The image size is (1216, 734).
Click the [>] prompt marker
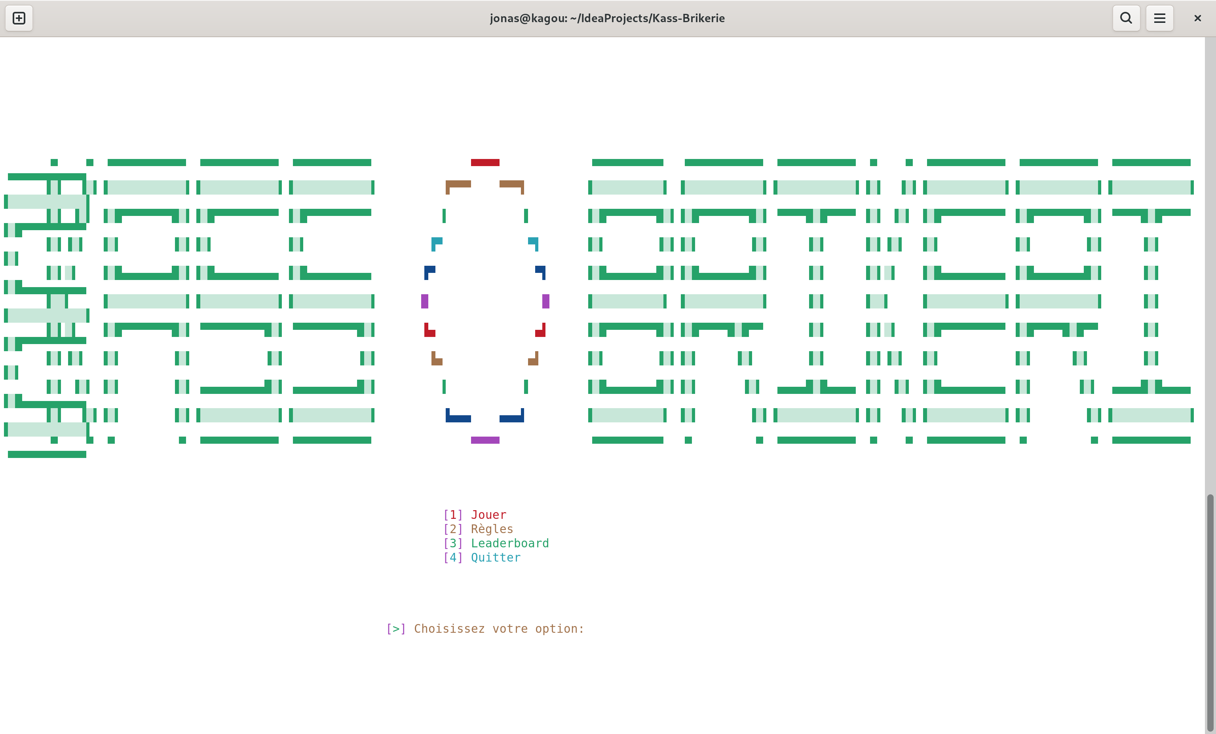[396, 628]
